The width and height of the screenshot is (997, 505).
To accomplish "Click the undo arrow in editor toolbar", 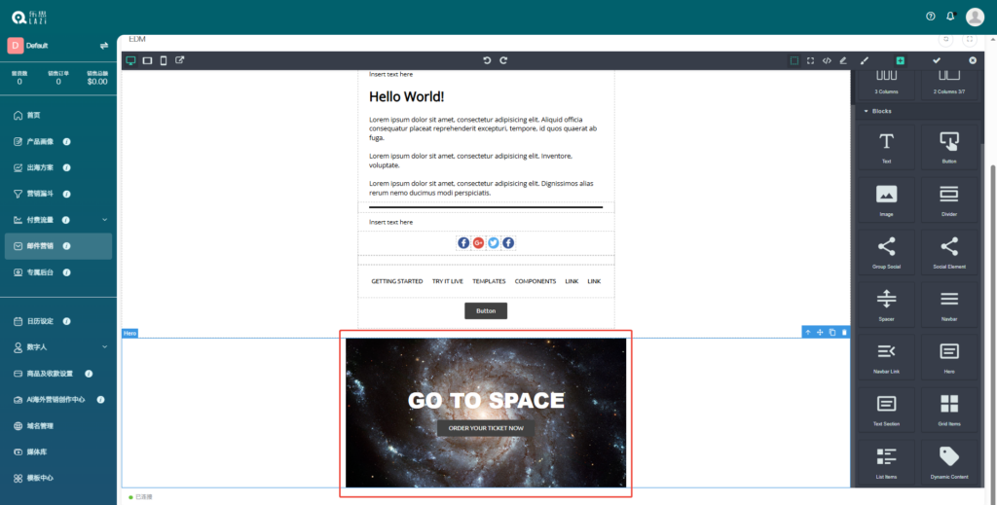I will pos(487,60).
